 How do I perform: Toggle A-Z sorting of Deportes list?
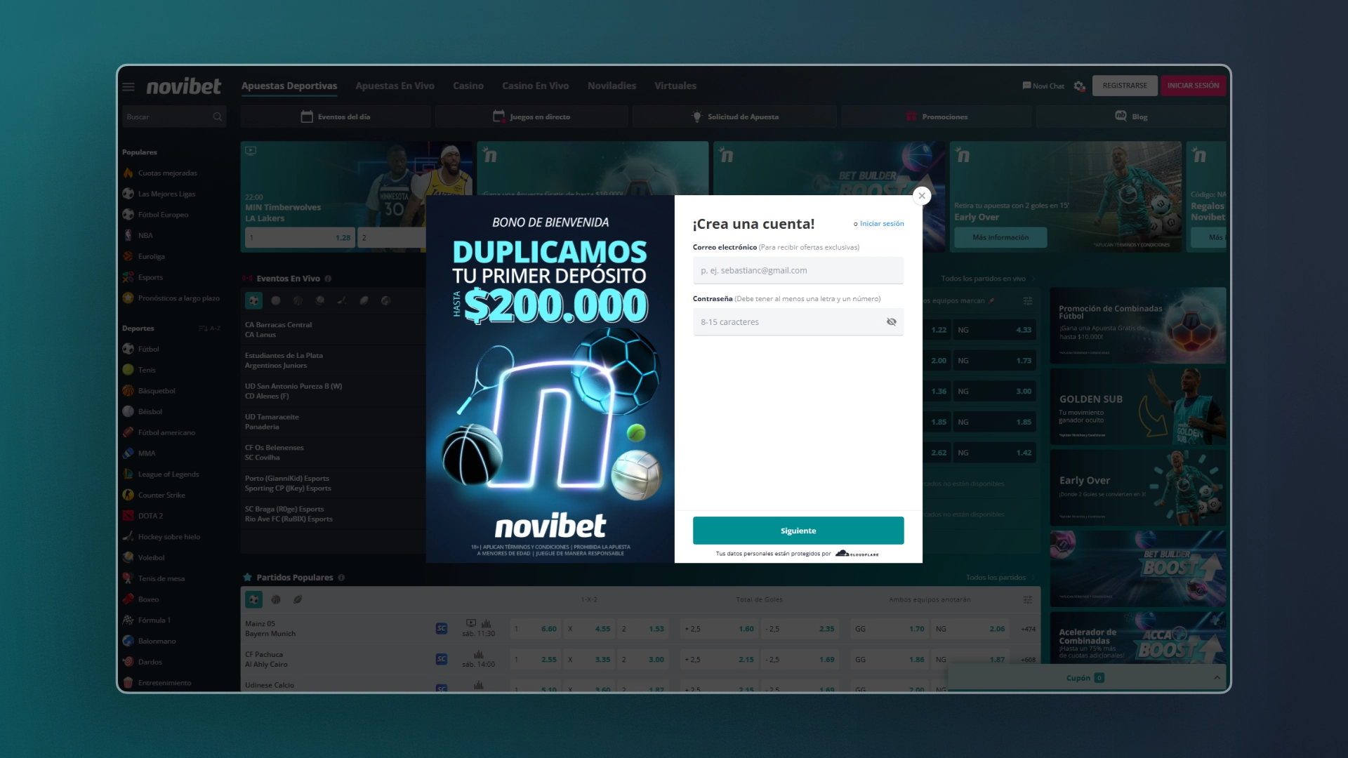209,328
